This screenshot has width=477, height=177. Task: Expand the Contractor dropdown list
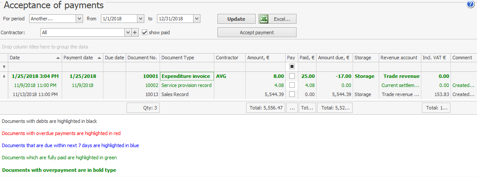coord(128,32)
